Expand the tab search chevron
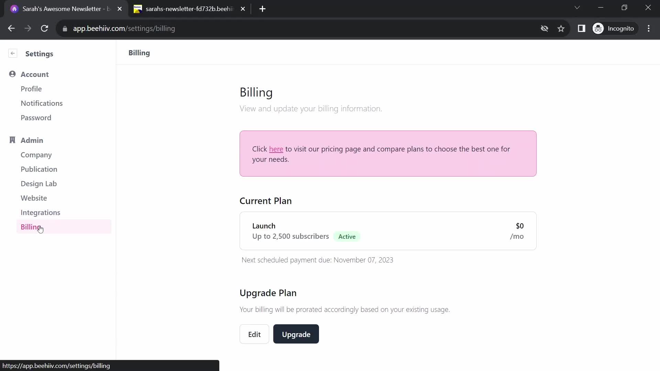 [577, 8]
